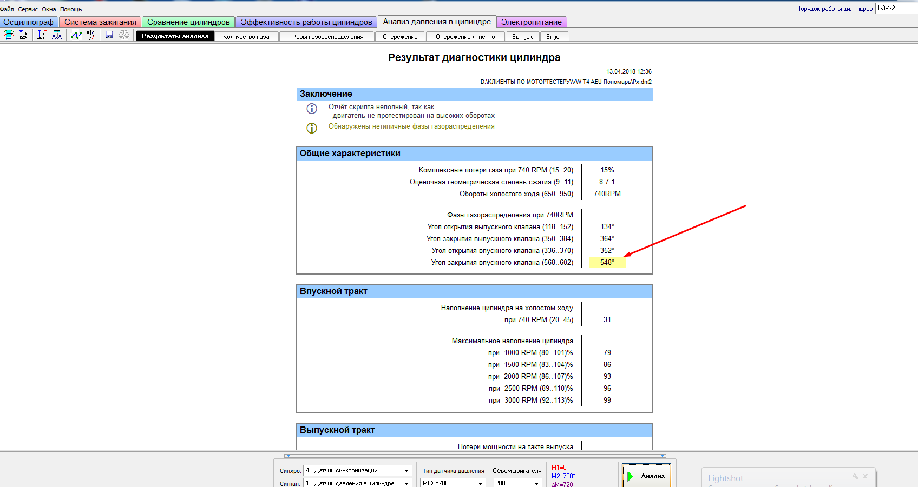Expand the MPX5700 pressure sensor type dropdown
The image size is (918, 487).
coord(453,483)
